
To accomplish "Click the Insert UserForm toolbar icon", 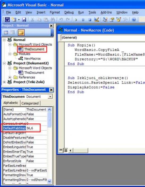I will pyautogui.click(x=14, y=19).
